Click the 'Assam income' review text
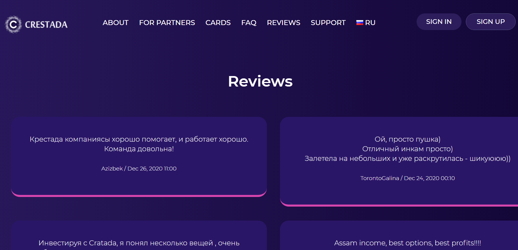This screenshot has height=250, width=518. point(407,243)
